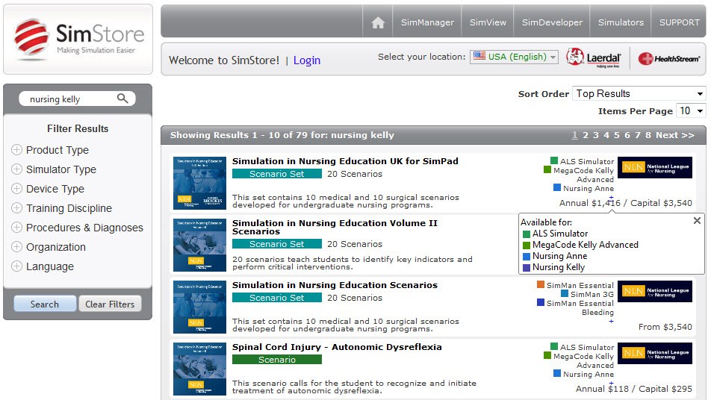Click green swatch beside ALS Simulator in popup
Viewport: 711px width, 400px height.
[527, 234]
